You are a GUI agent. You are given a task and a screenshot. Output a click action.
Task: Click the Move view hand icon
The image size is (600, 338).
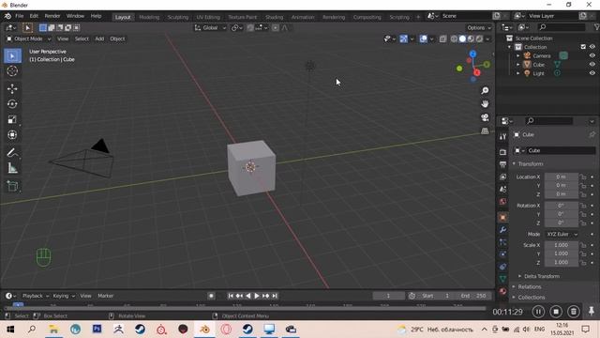485,104
